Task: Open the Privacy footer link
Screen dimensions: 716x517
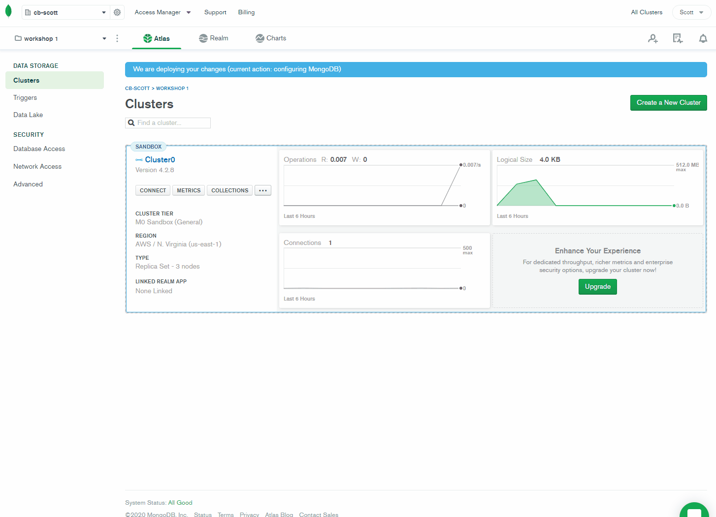Action: (x=249, y=515)
